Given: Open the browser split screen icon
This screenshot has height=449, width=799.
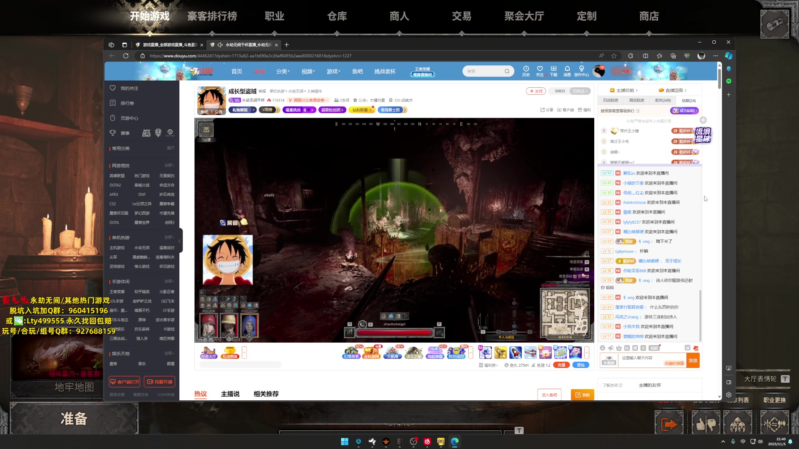Looking at the screenshot, I should pyautogui.click(x=645, y=56).
